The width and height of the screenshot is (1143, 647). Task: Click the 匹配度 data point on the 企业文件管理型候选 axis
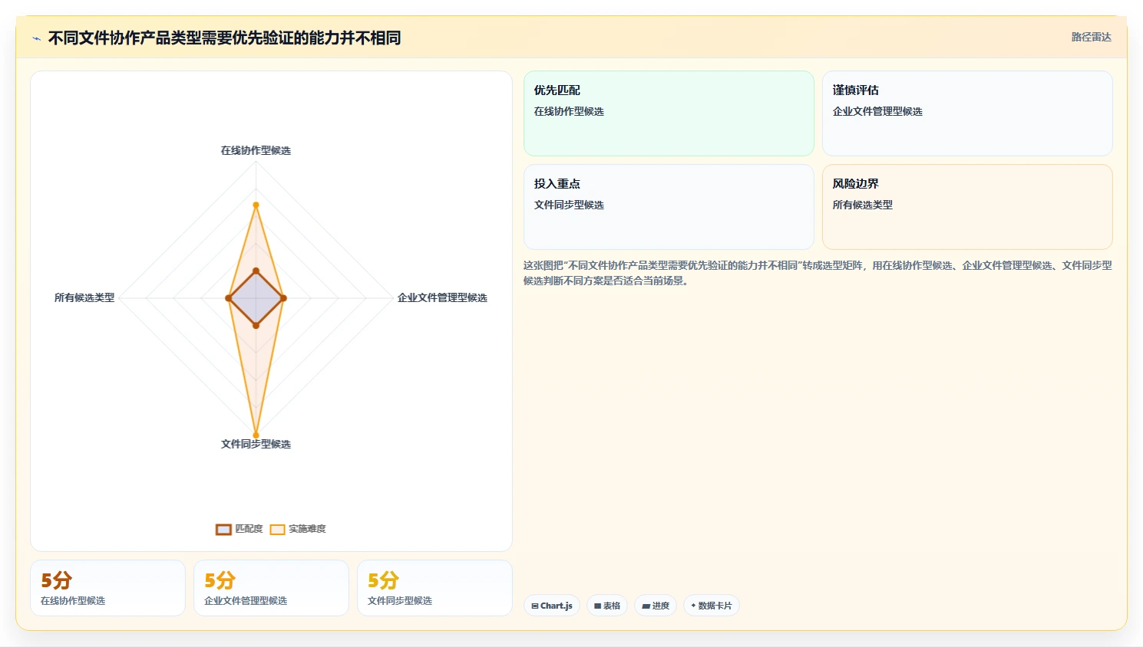(x=283, y=298)
